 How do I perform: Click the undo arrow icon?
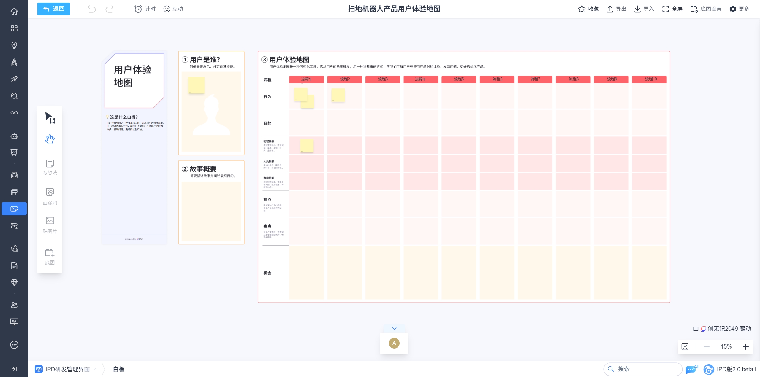coord(91,9)
